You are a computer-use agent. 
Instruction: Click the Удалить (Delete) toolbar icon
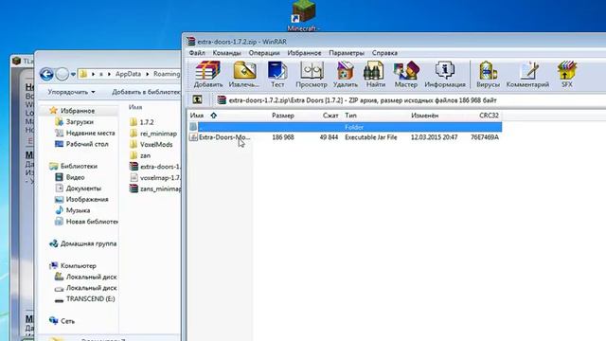click(x=345, y=74)
